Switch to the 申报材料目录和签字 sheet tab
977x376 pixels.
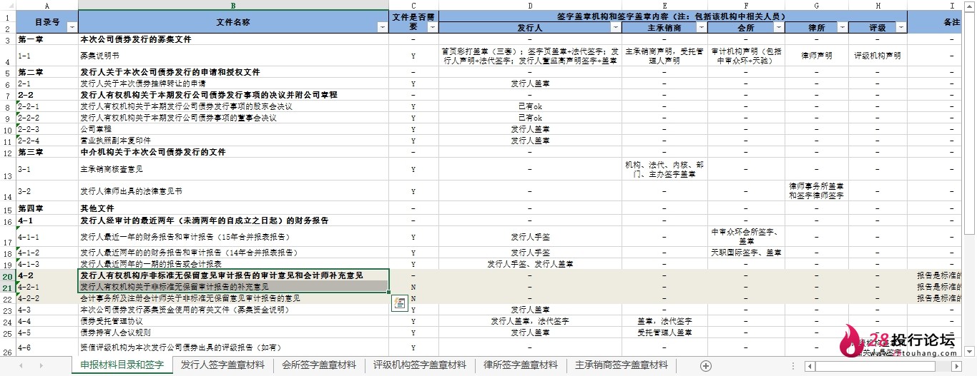tap(122, 365)
